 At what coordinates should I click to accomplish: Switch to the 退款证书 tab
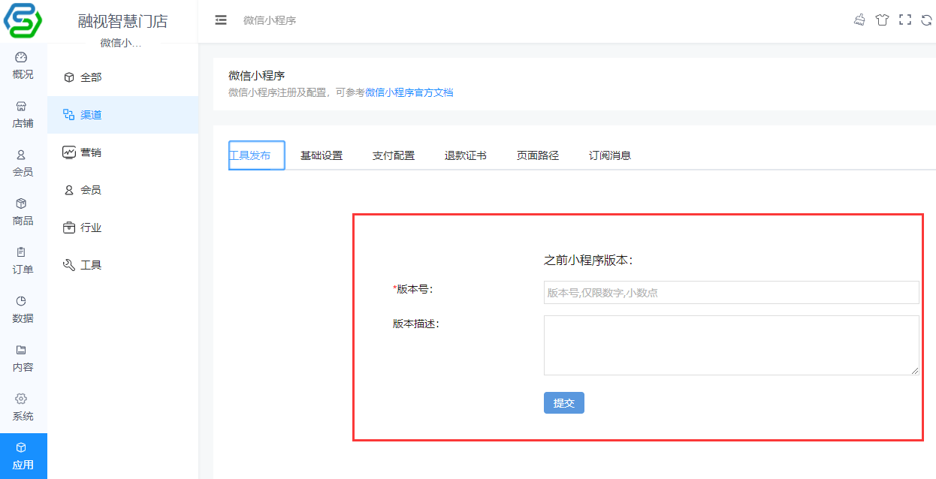tap(466, 155)
